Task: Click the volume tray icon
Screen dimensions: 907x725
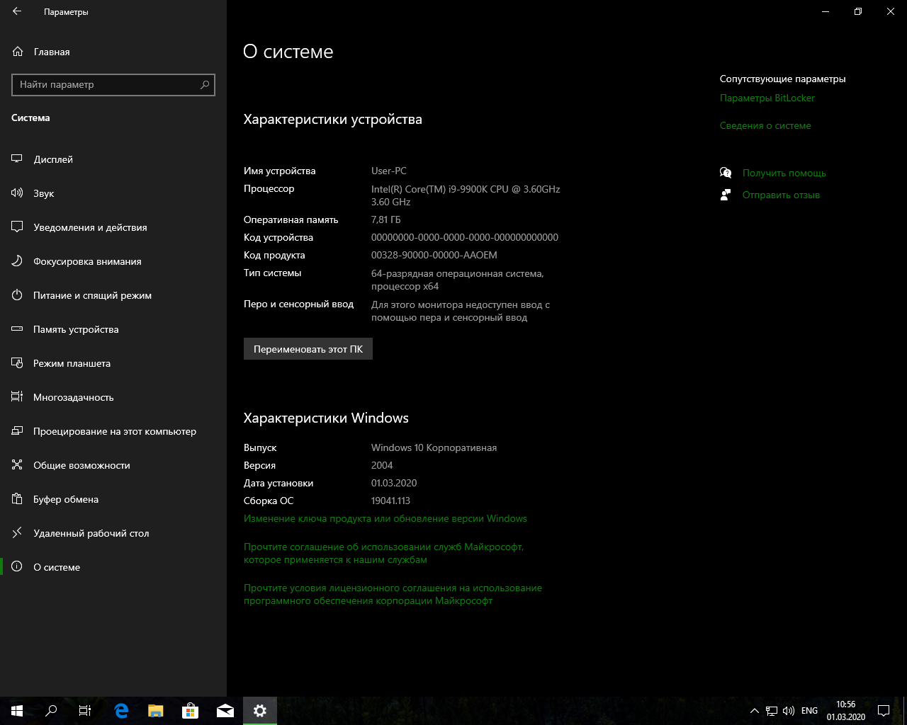Action: click(x=789, y=711)
